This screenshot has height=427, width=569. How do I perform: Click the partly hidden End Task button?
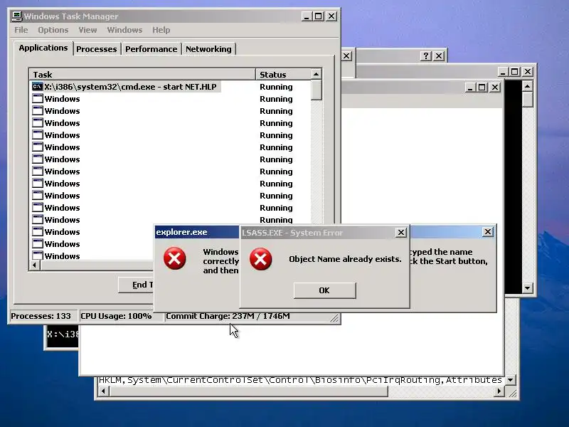click(x=137, y=285)
